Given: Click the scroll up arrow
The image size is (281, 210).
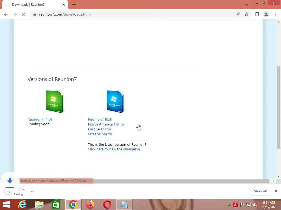Looking at the screenshot, I should pyautogui.click(x=279, y=22).
